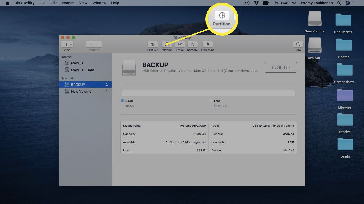
Task: Select the Lifewire folder on desktop
Action: tap(345, 96)
